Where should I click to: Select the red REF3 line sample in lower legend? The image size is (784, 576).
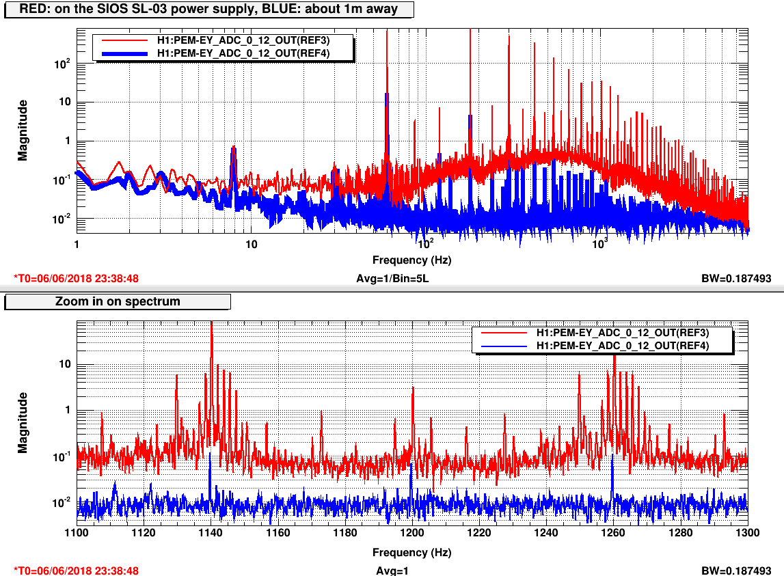504,333
